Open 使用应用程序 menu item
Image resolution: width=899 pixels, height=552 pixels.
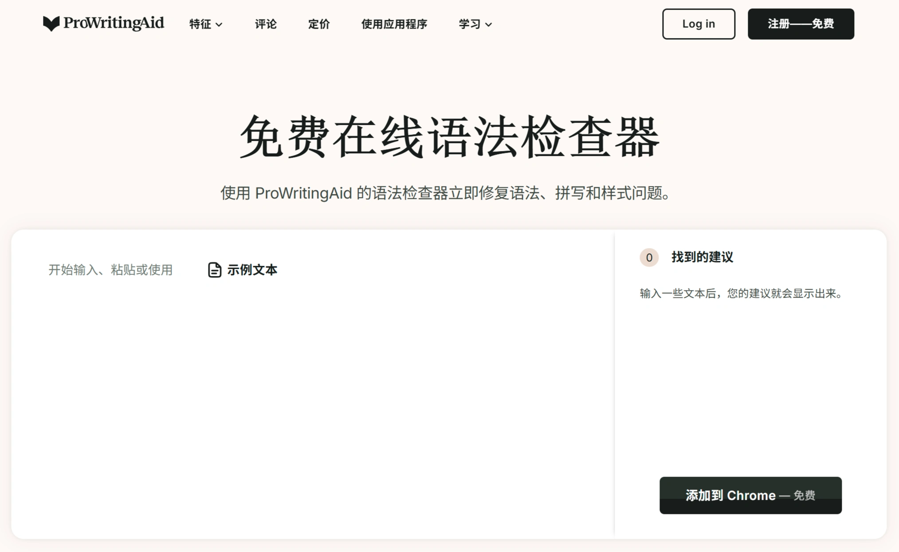[x=394, y=24]
